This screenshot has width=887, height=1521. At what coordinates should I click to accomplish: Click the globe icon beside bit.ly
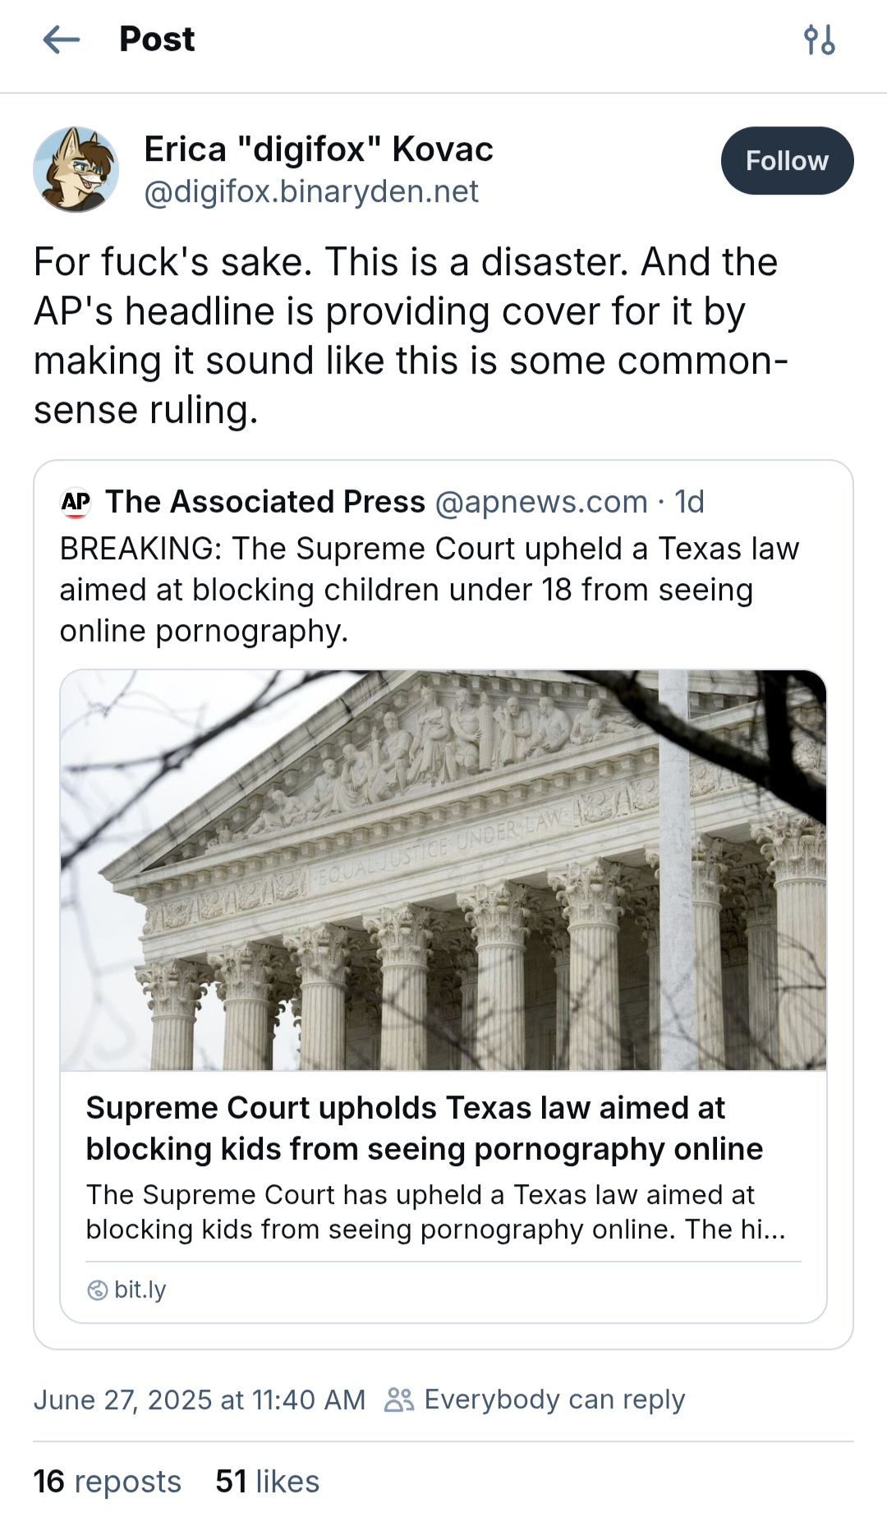[97, 1290]
